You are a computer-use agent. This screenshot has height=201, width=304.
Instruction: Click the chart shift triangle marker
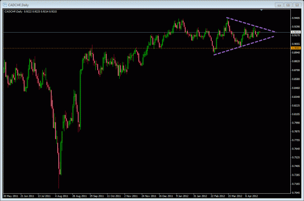pos(262,10)
